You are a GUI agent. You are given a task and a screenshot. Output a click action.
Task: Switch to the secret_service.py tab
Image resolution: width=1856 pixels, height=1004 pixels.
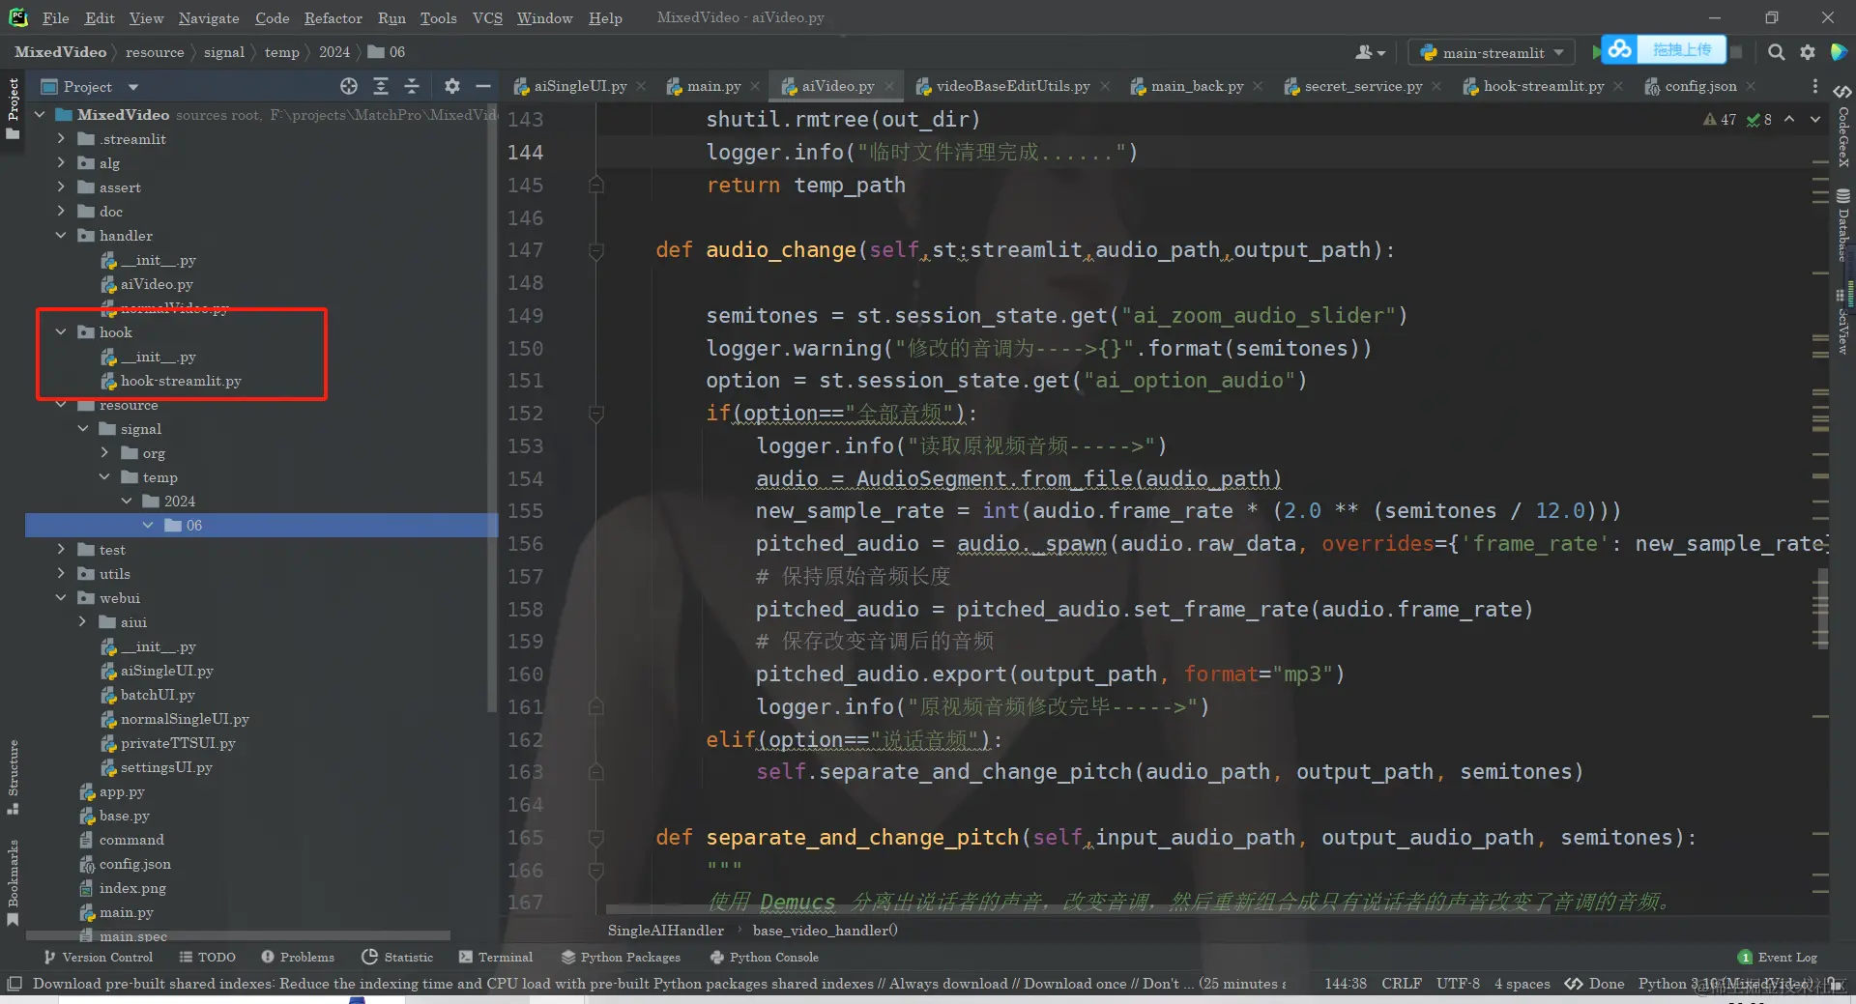pyautogui.click(x=1352, y=86)
